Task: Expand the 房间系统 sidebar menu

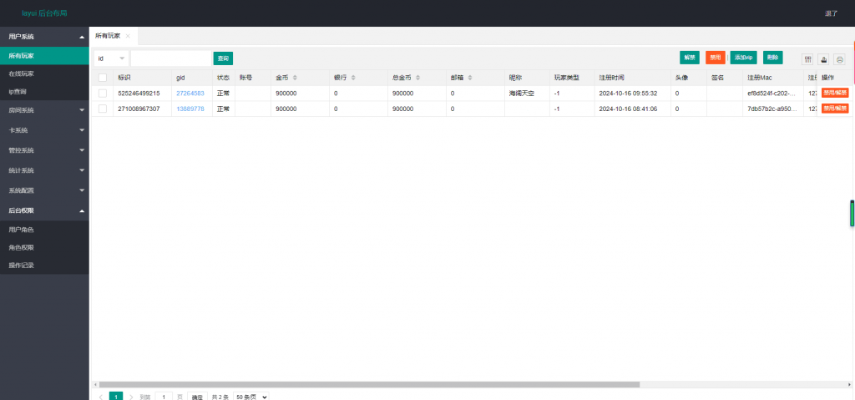Action: pyautogui.click(x=44, y=110)
